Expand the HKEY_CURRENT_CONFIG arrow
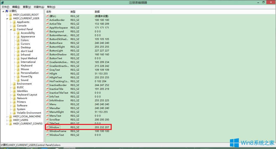Screen dimensions: 276x149 [7, 124]
